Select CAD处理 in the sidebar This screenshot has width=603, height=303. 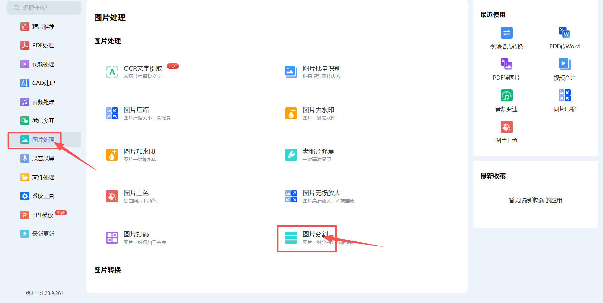44,83
